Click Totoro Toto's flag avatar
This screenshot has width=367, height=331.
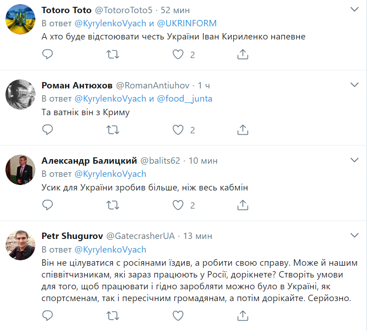20,21
